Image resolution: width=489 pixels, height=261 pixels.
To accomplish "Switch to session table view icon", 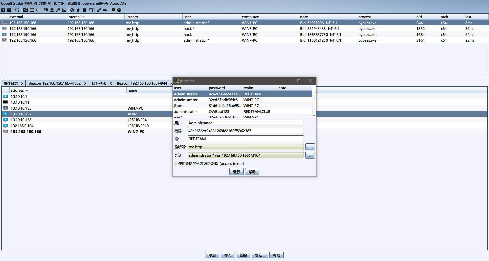I will tap(32, 10).
